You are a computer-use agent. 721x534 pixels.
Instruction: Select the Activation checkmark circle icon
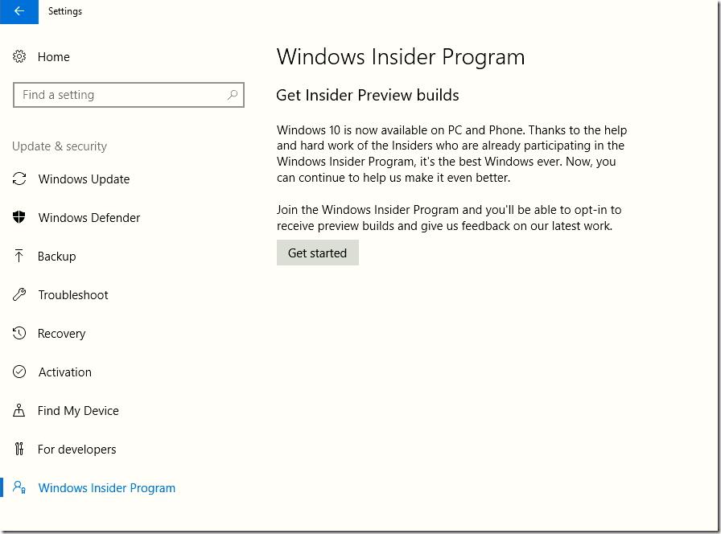tap(19, 372)
